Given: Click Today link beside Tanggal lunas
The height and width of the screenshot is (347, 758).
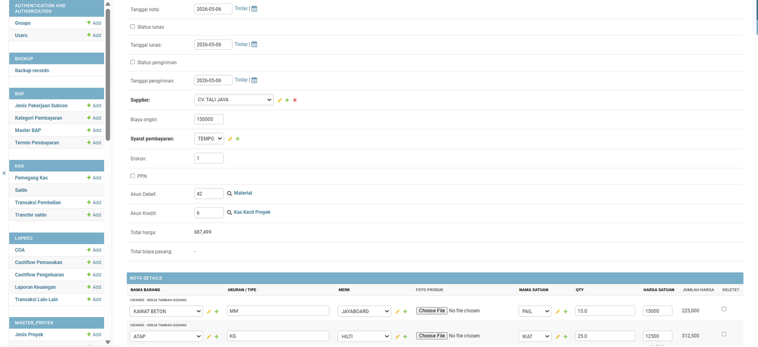Looking at the screenshot, I should pyautogui.click(x=241, y=44).
